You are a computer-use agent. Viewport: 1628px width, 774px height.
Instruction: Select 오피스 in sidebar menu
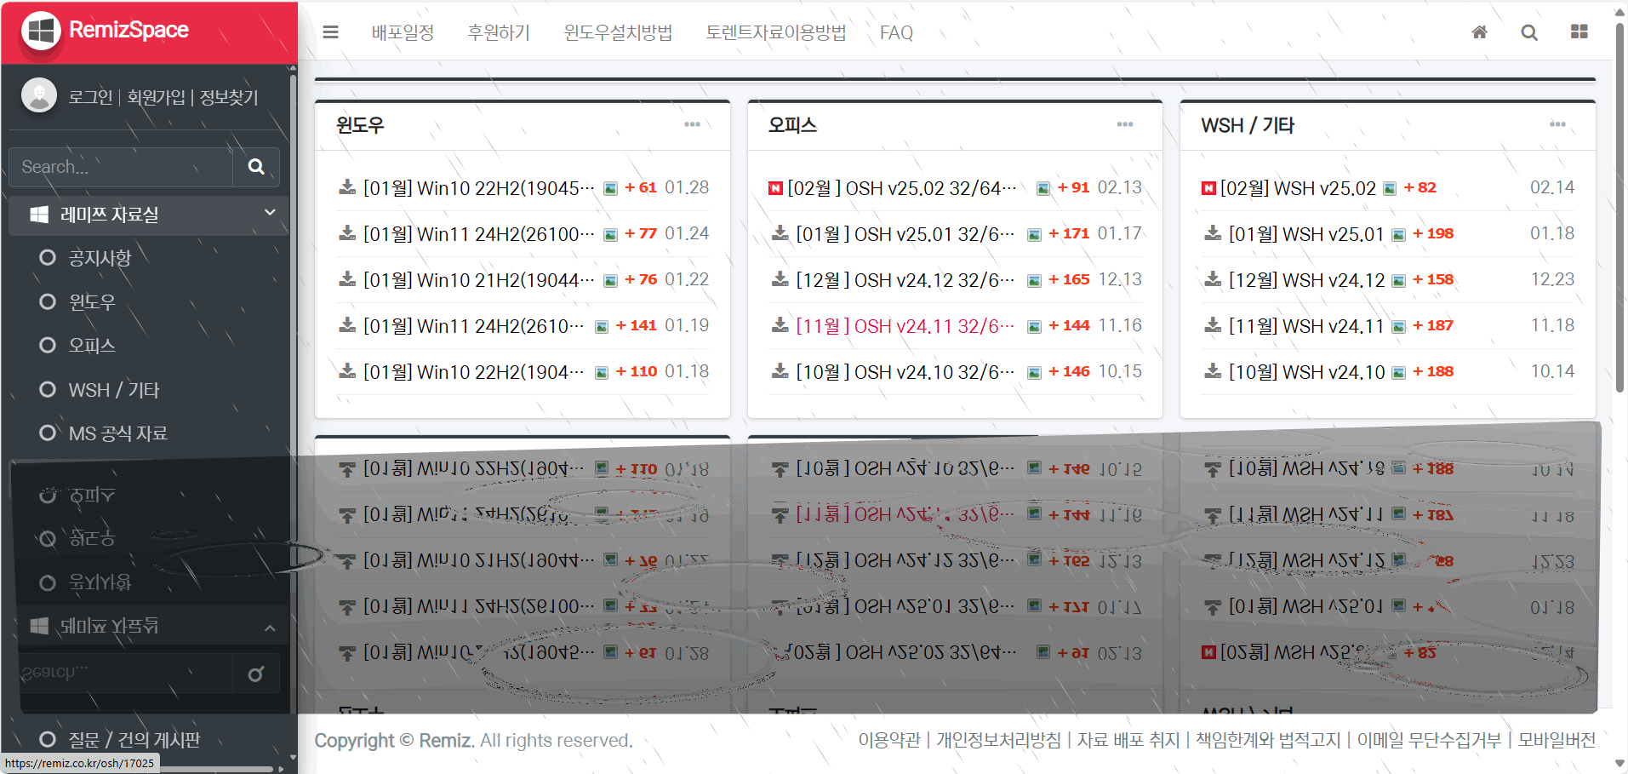92,346
